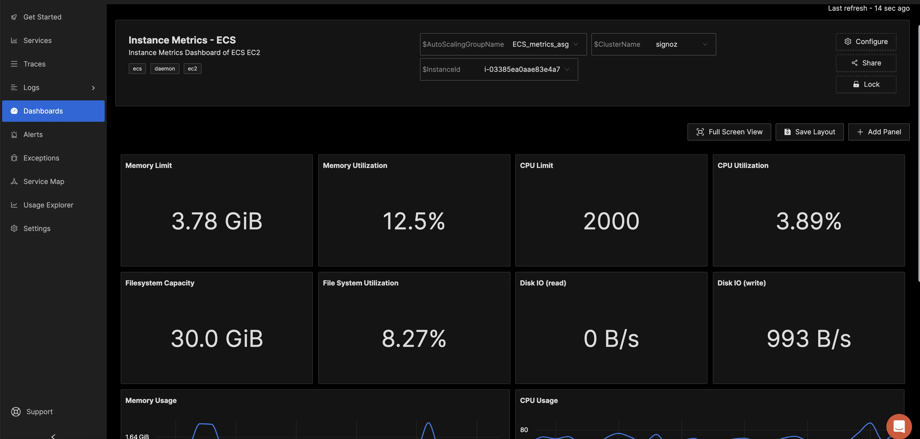Click the Support lifebuoy icon
This screenshot has width=920, height=439.
tap(16, 412)
